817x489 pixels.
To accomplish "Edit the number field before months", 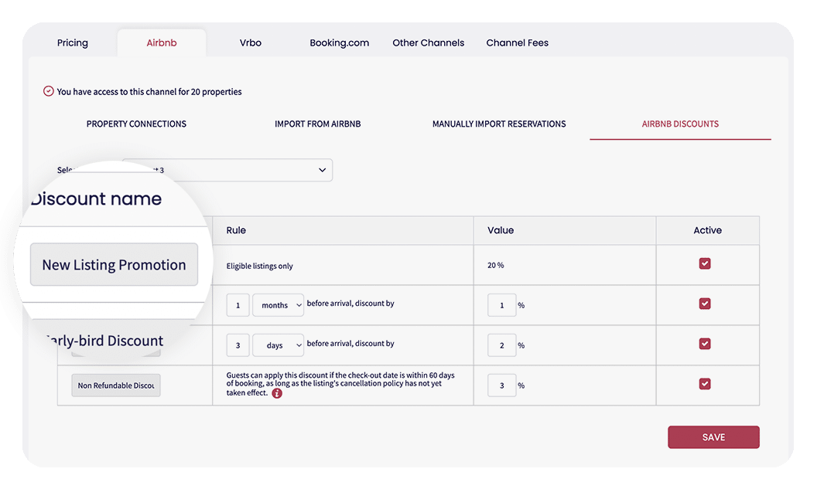I will click(x=238, y=305).
